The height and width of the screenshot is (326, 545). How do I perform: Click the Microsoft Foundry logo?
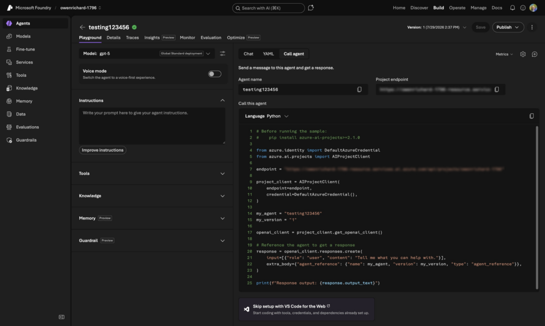pyautogui.click(x=10, y=7)
